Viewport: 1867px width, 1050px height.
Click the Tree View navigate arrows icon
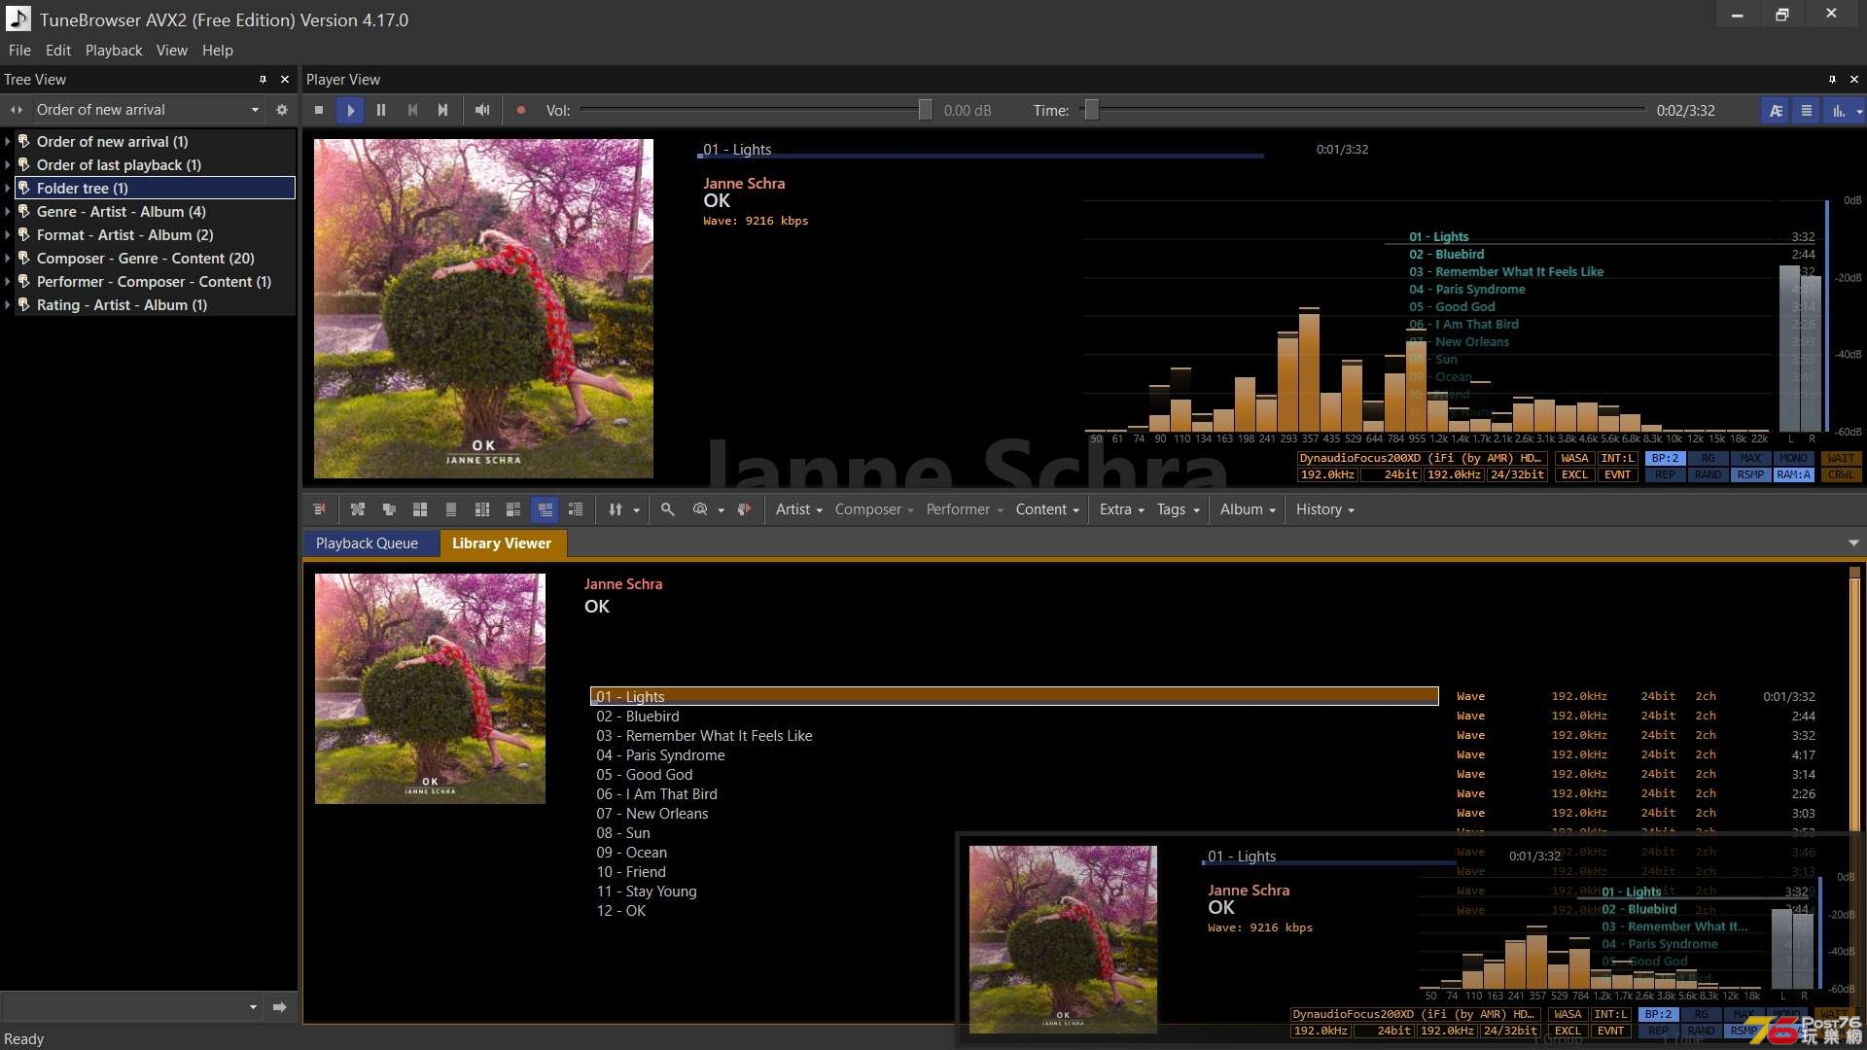coord(16,110)
